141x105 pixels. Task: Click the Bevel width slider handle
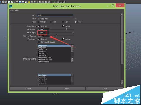tap(67, 29)
